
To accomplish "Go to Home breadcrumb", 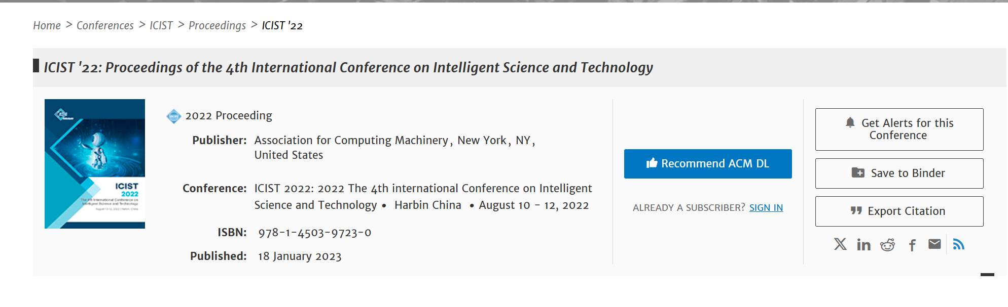I will tap(47, 25).
